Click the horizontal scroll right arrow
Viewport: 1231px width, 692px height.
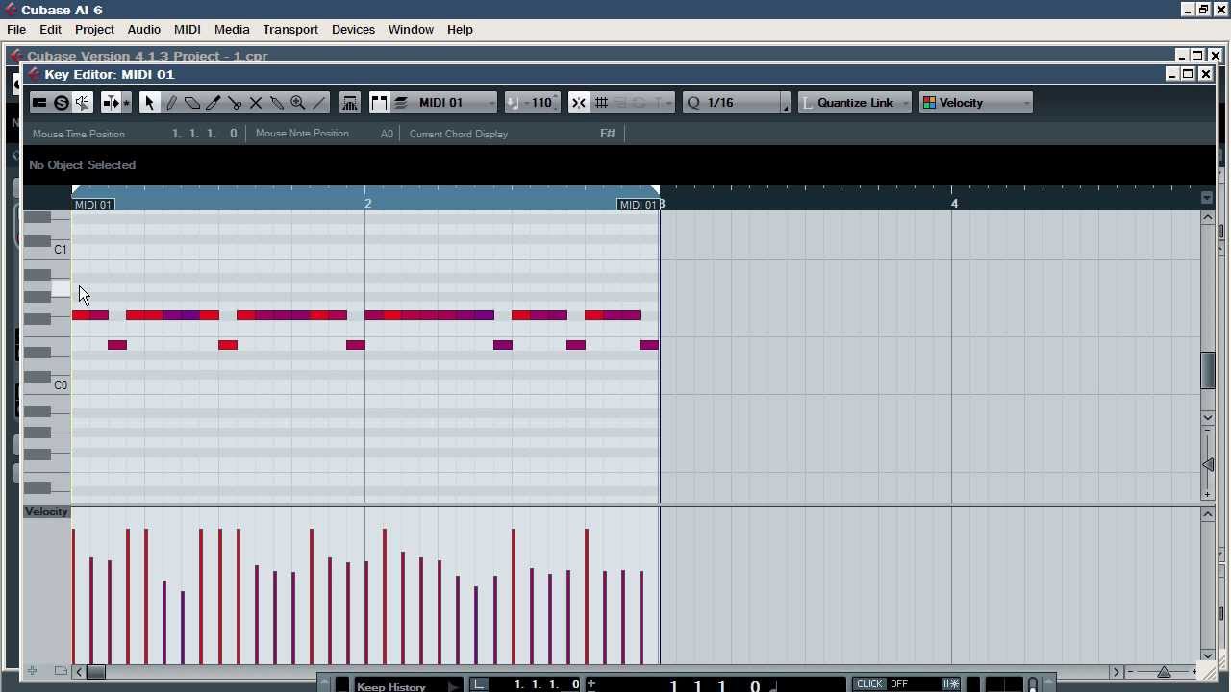pyautogui.click(x=1118, y=672)
